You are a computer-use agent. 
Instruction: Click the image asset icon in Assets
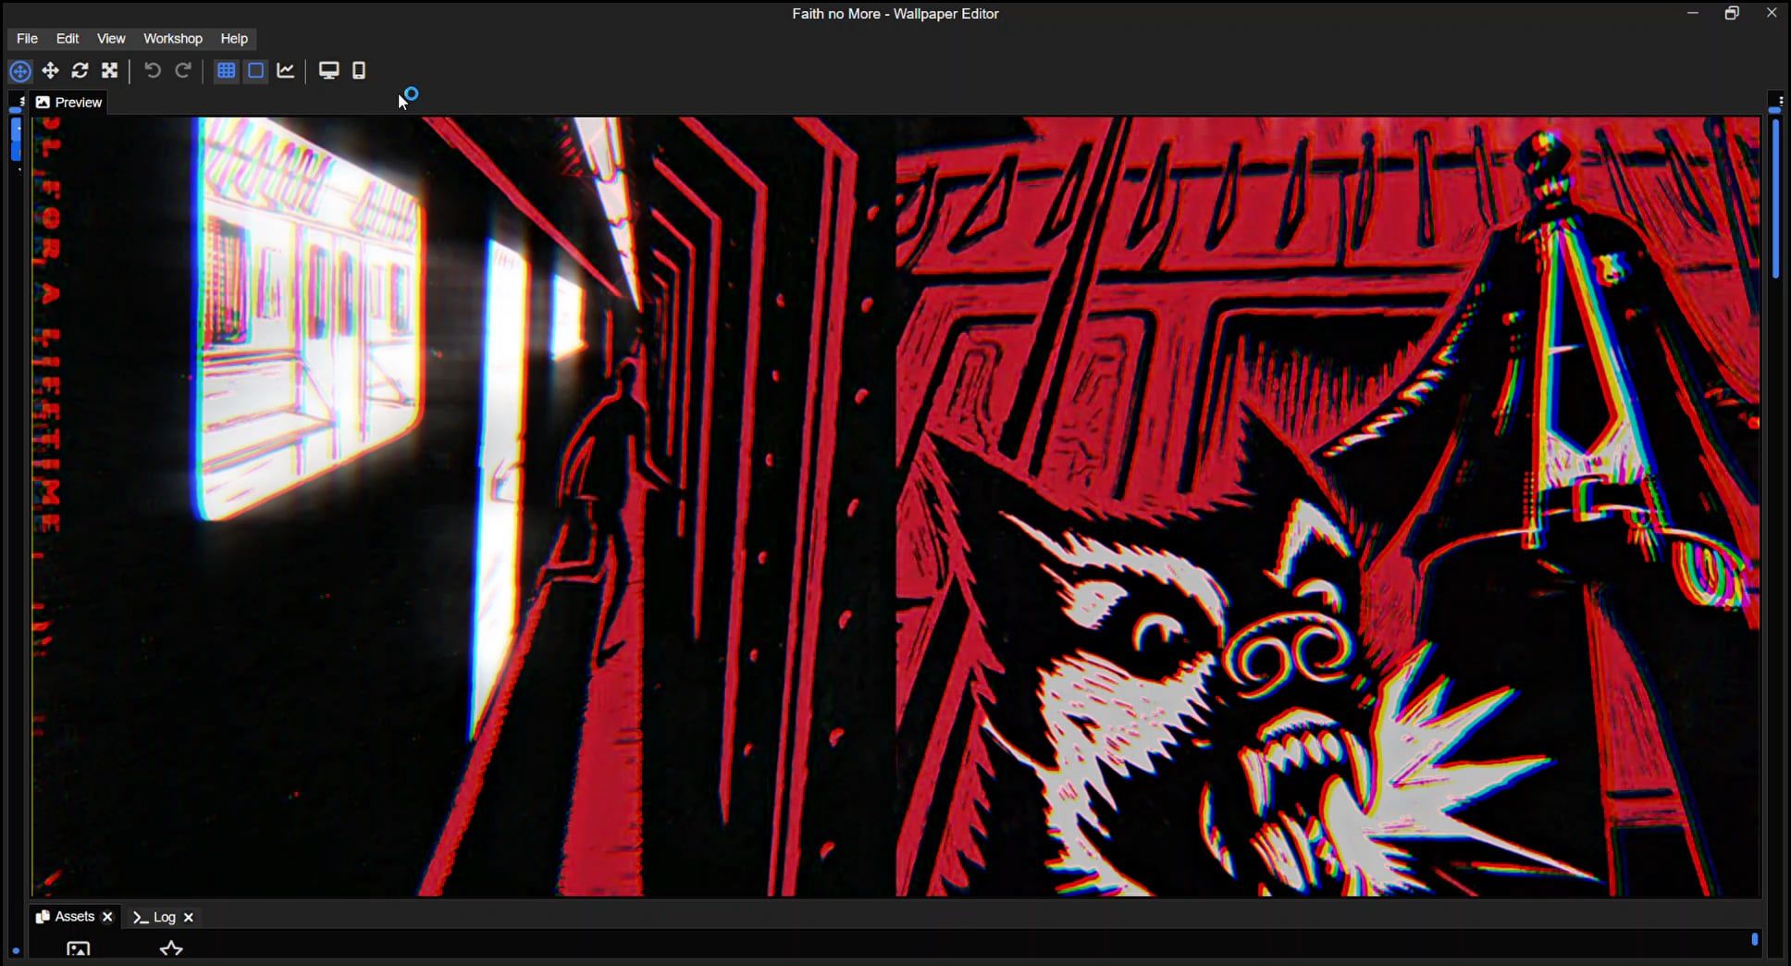[79, 949]
